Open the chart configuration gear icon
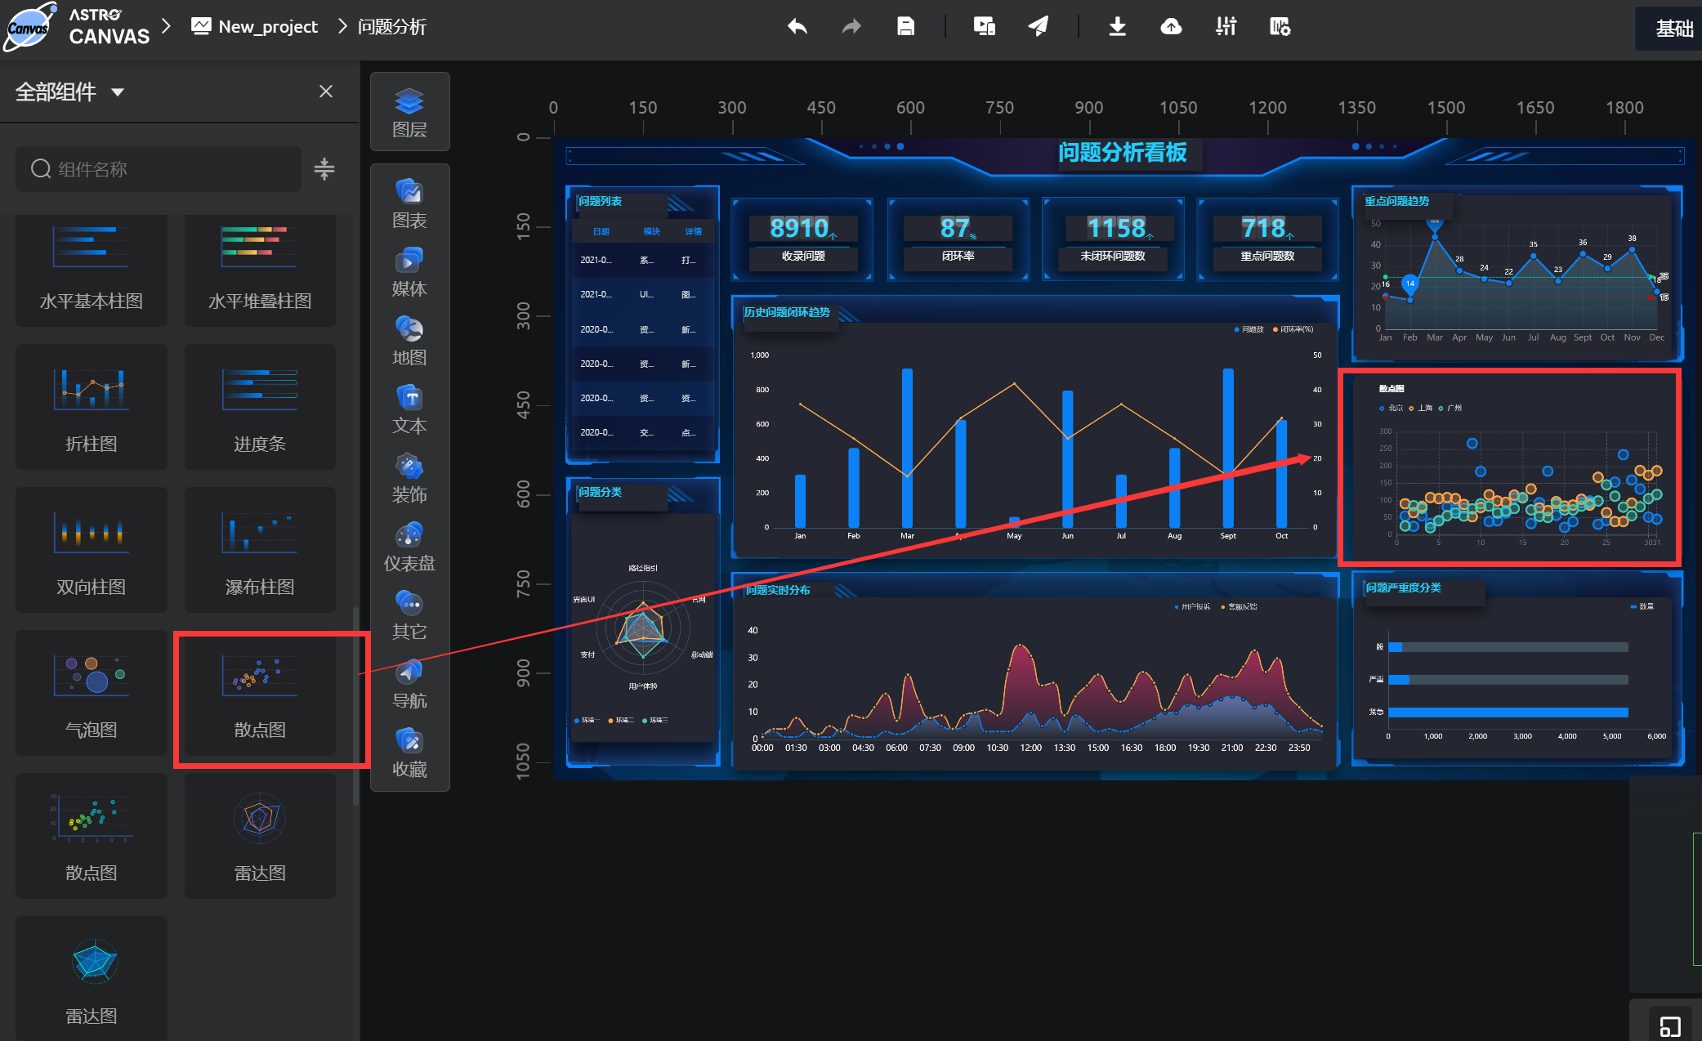This screenshot has width=1702, height=1041. (x=1280, y=27)
